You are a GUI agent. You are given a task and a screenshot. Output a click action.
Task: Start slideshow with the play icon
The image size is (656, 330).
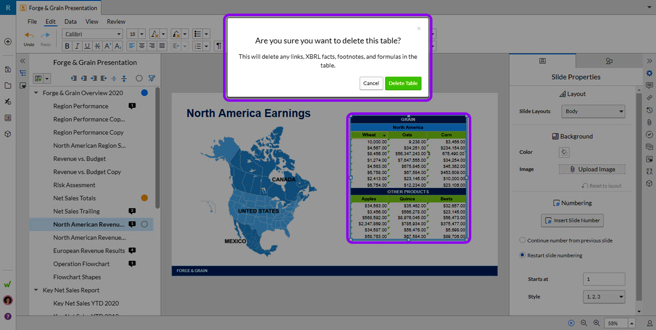571,323
